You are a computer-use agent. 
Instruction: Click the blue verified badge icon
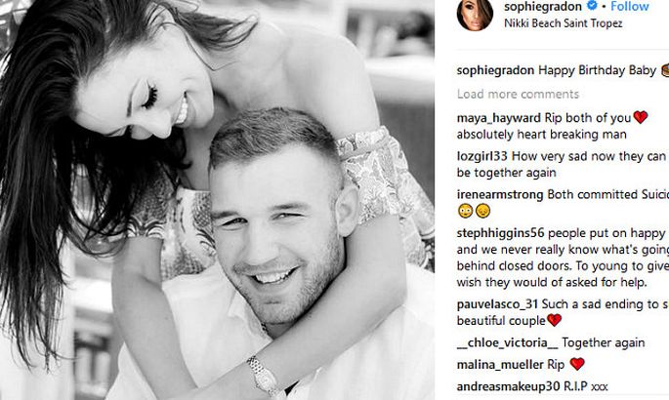591,6
